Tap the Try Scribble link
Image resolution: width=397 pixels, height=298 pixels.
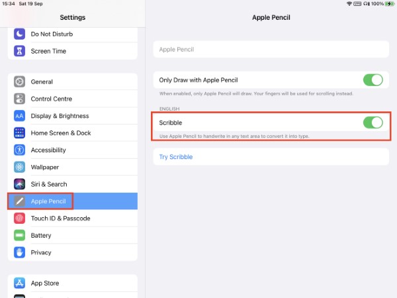coord(175,157)
